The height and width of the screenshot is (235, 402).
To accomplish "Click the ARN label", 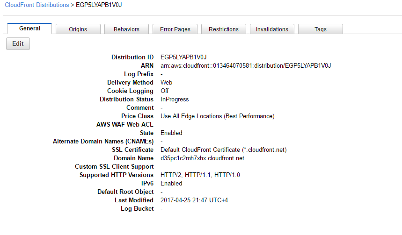I will tap(147, 65).
